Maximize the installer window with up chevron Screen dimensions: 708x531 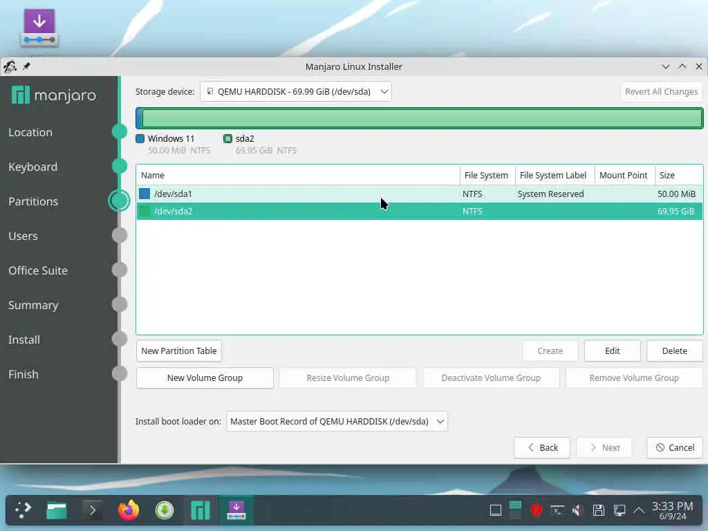(682, 66)
